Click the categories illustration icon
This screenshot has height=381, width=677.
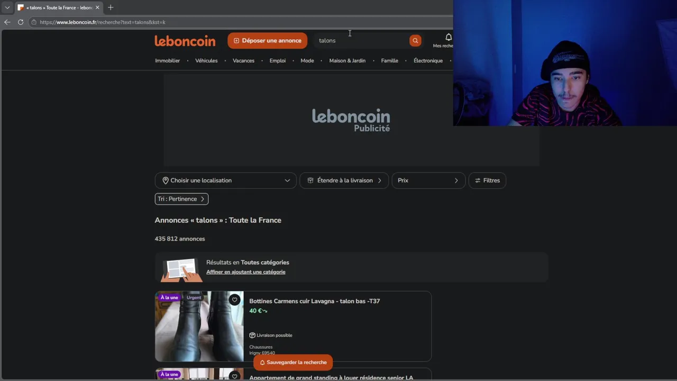tap(181, 270)
